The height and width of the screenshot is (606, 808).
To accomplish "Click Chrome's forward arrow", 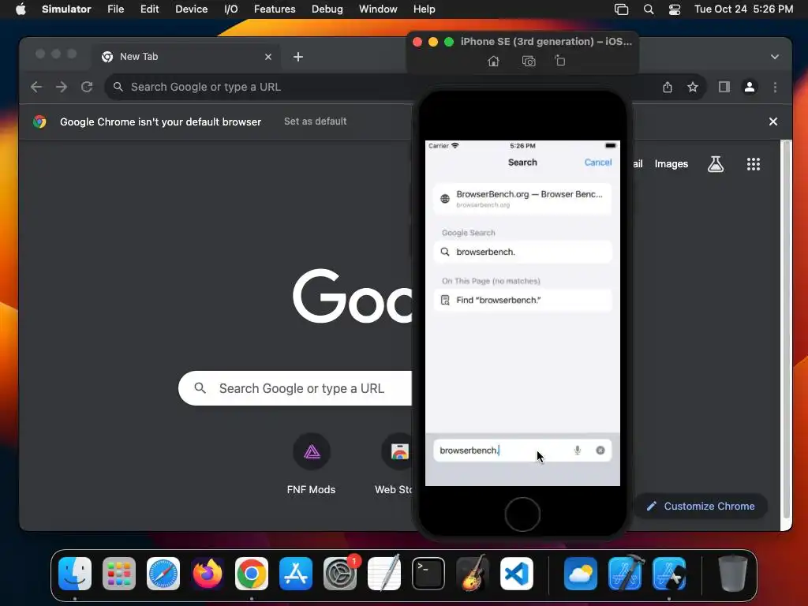I will click(x=62, y=87).
